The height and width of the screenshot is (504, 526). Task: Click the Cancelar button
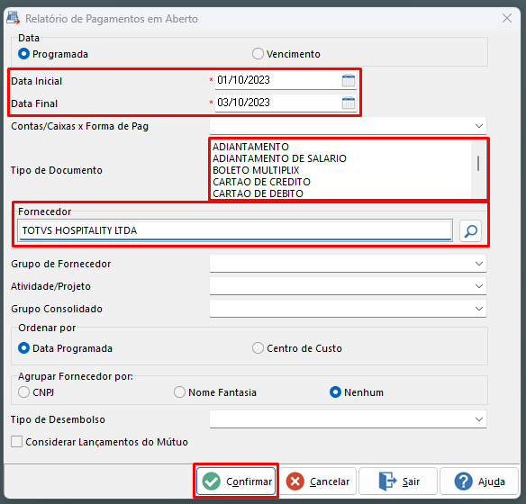[x=317, y=481]
